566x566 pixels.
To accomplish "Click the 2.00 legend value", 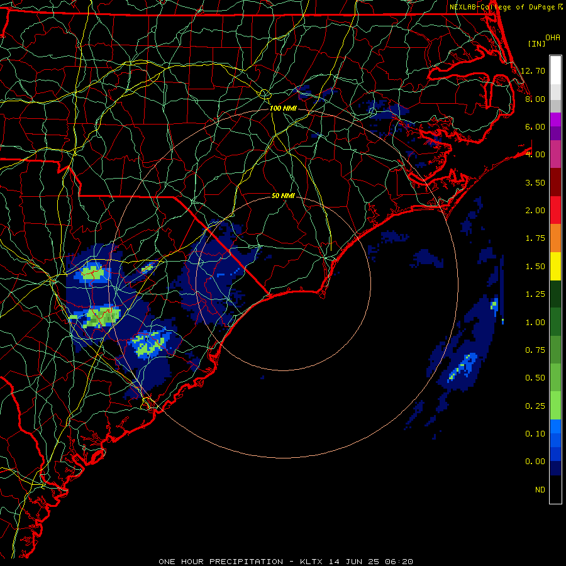I will (535, 211).
